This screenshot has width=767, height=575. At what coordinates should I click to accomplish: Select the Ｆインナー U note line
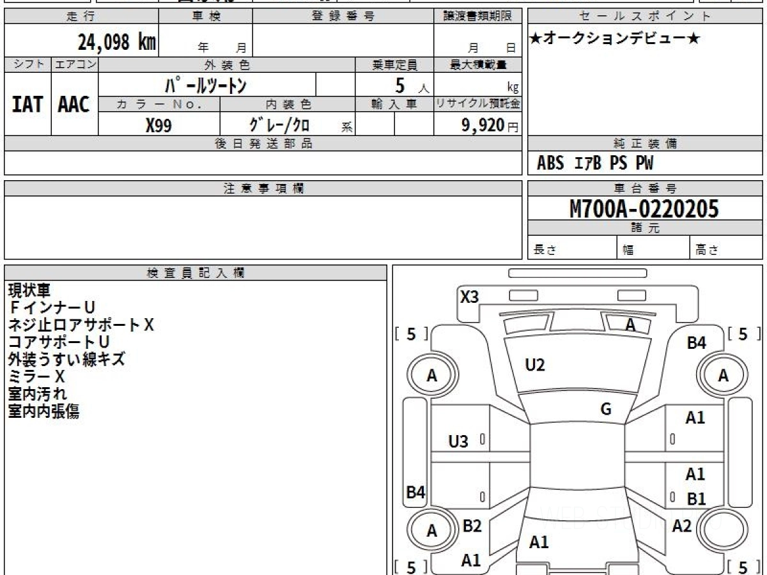(x=51, y=308)
